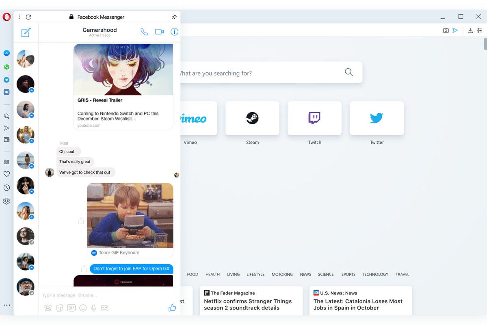Open GRIS Reveal Trailer link preview
This screenshot has width=487, height=325.
coord(123,87)
